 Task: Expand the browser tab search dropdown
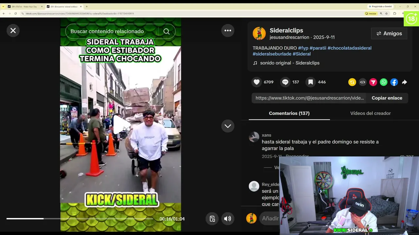point(3,7)
